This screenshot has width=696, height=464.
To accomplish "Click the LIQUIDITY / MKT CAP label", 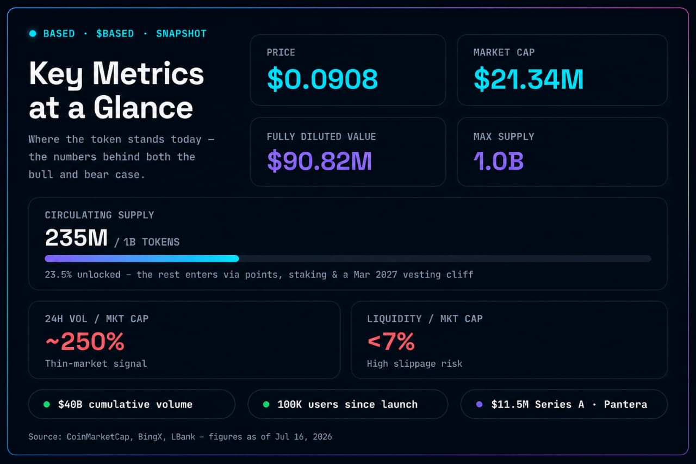I will click(x=425, y=319).
